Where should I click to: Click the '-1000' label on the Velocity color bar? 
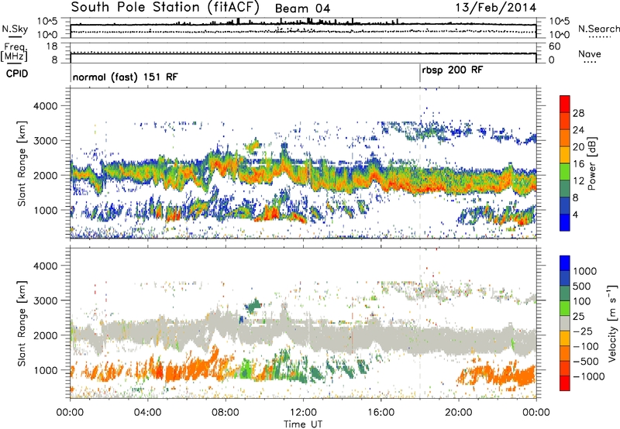(x=588, y=376)
